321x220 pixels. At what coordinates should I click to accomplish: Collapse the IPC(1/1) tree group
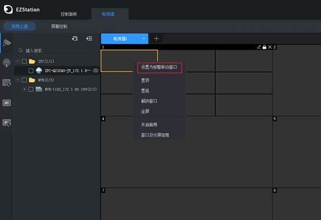[x=18, y=61]
